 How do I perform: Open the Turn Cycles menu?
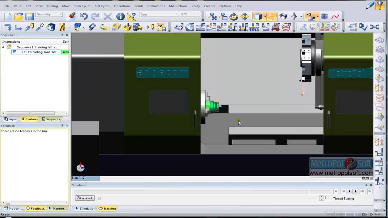click(82, 6)
